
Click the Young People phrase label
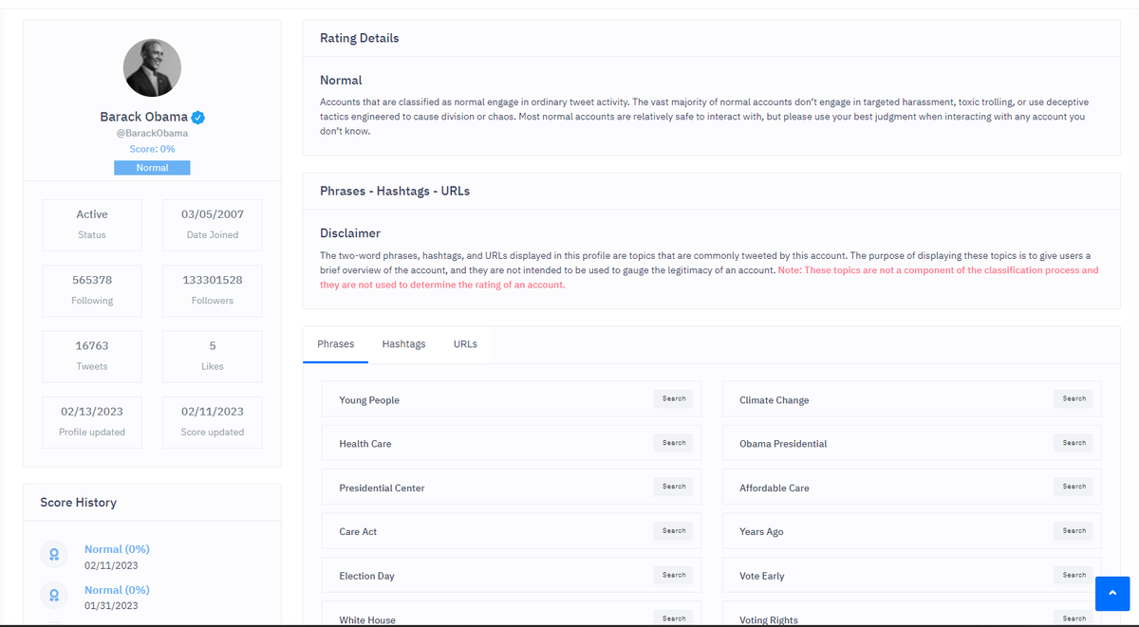click(x=369, y=400)
